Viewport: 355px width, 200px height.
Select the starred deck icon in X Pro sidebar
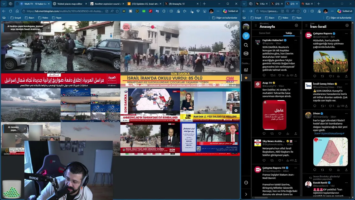[x=246, y=78]
